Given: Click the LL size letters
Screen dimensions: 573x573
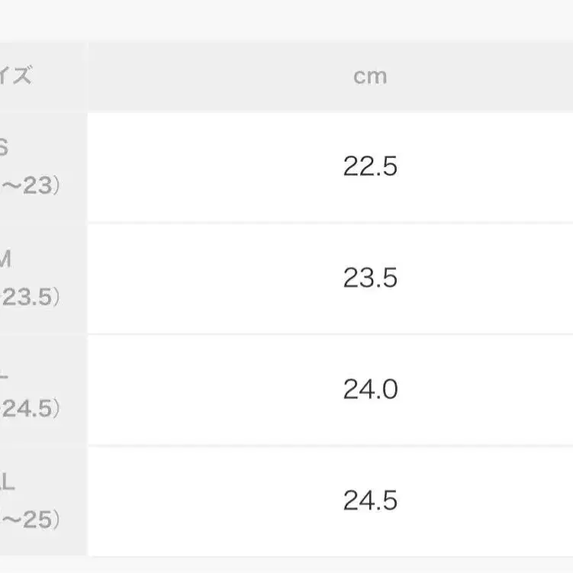Looking at the screenshot, I should point(7,482).
